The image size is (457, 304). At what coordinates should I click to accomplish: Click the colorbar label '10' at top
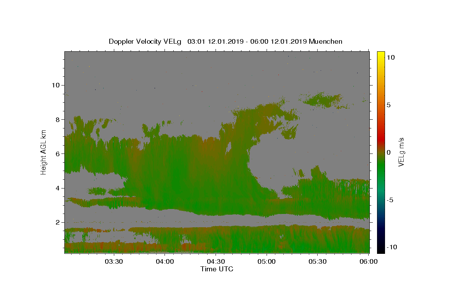[x=390, y=57]
